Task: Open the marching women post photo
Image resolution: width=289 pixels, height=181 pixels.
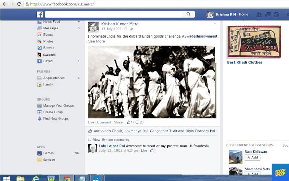Action: [152, 82]
